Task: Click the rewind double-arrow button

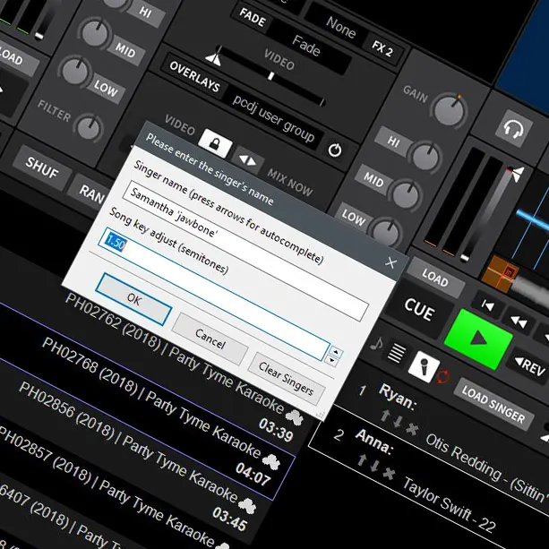Action: coord(518,320)
